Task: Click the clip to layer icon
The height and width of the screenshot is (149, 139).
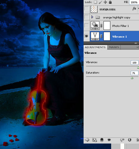Action: [x=94, y=140]
